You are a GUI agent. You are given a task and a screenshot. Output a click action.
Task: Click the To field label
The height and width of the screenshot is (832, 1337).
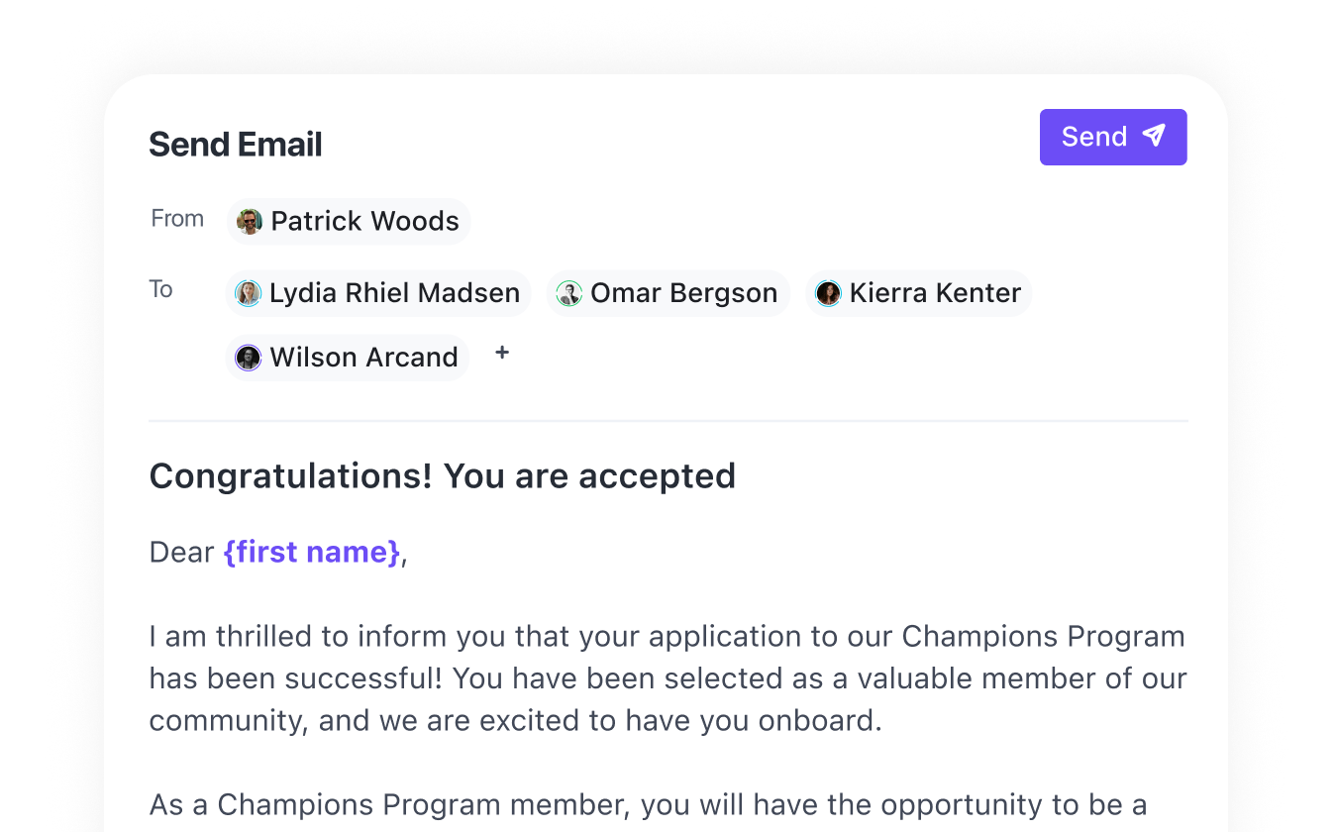[160, 289]
